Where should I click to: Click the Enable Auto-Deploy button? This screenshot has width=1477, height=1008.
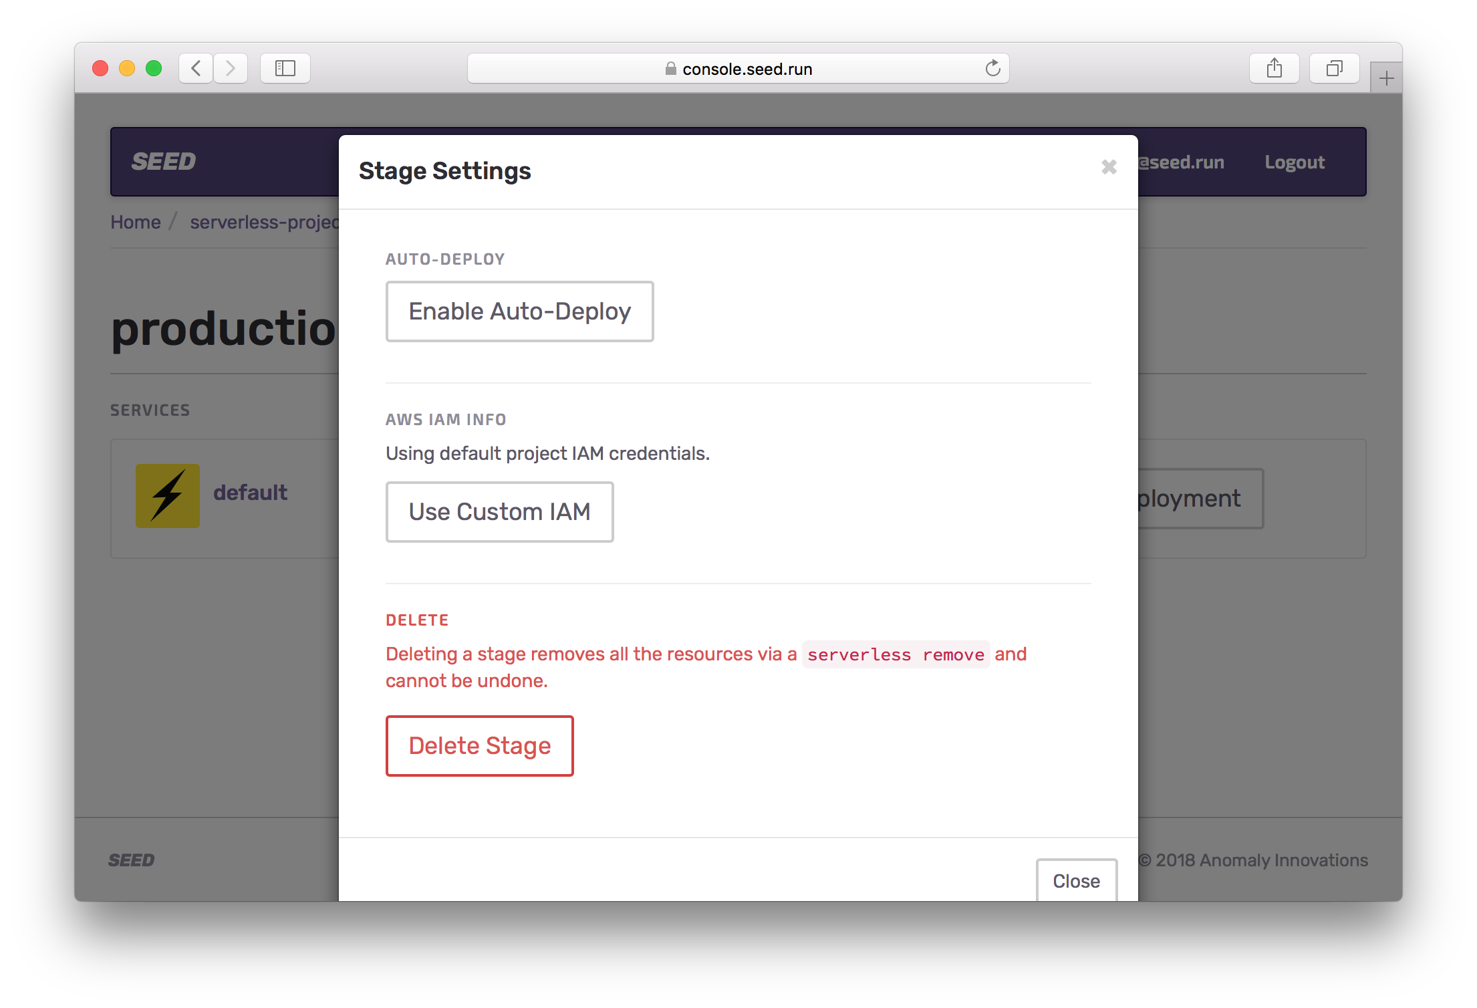coord(519,311)
